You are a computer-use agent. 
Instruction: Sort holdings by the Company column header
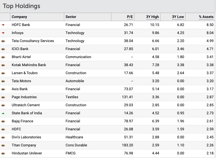pos(19,17)
